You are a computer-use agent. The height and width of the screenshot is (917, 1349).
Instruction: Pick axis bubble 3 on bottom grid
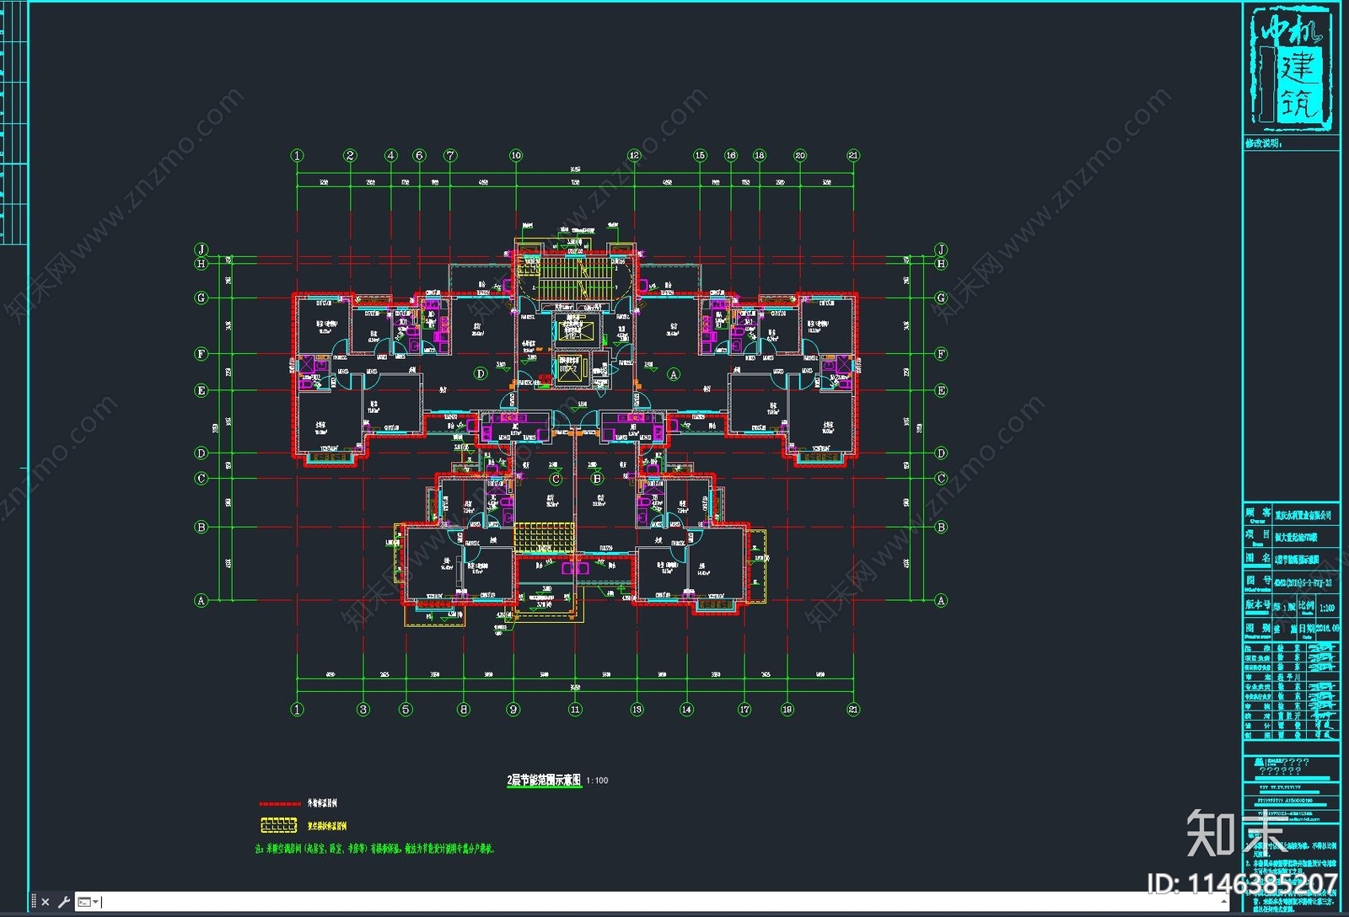tap(363, 710)
